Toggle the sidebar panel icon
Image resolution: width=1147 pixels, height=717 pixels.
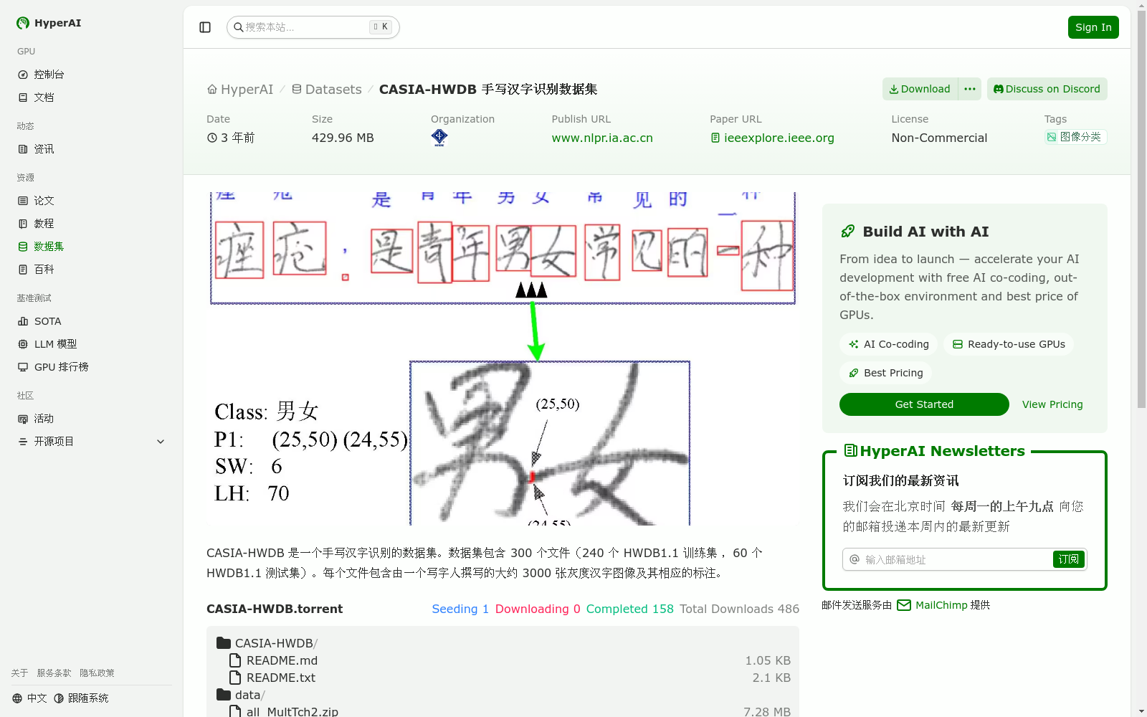[205, 27]
